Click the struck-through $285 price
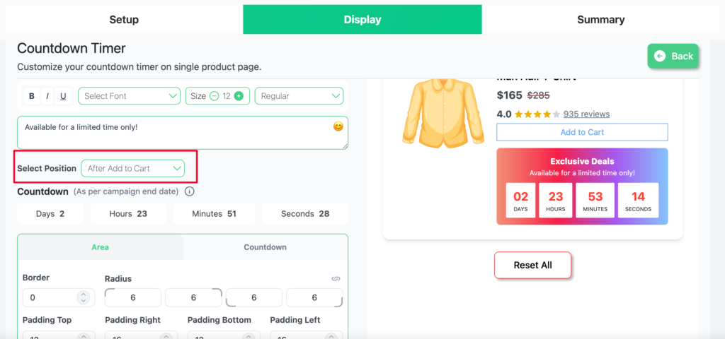This screenshot has height=339, width=725. pyautogui.click(x=538, y=95)
